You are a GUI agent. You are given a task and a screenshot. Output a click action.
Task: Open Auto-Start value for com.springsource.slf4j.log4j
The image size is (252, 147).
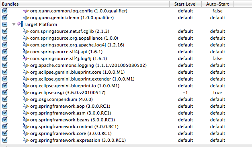click(217, 58)
